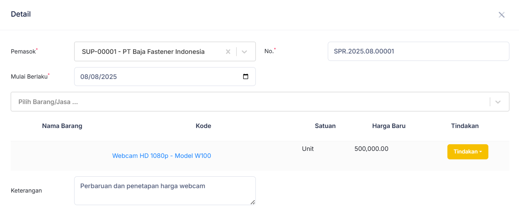Clear the selected Pemasok supplier value

228,52
